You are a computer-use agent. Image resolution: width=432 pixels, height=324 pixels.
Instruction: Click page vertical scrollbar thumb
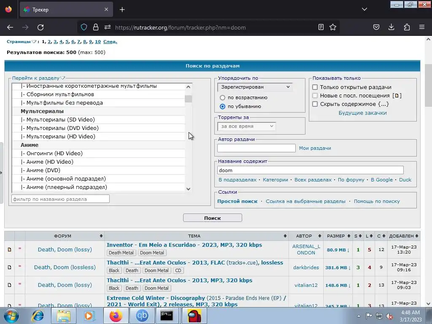428,85
